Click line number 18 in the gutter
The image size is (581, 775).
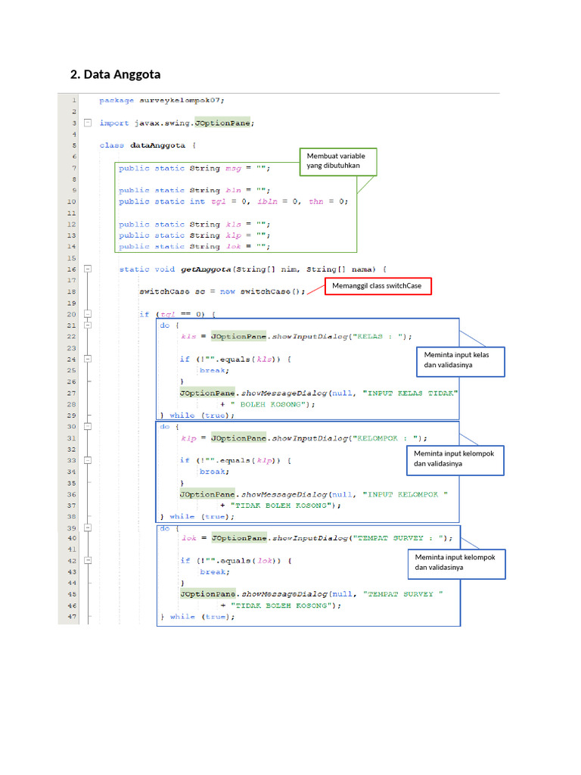coord(72,291)
